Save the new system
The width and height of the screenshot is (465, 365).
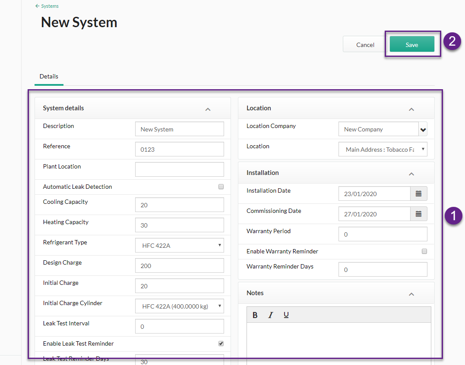click(x=411, y=44)
